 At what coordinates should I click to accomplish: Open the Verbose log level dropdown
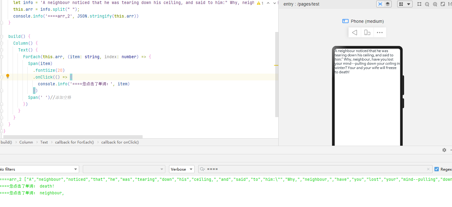point(182,169)
